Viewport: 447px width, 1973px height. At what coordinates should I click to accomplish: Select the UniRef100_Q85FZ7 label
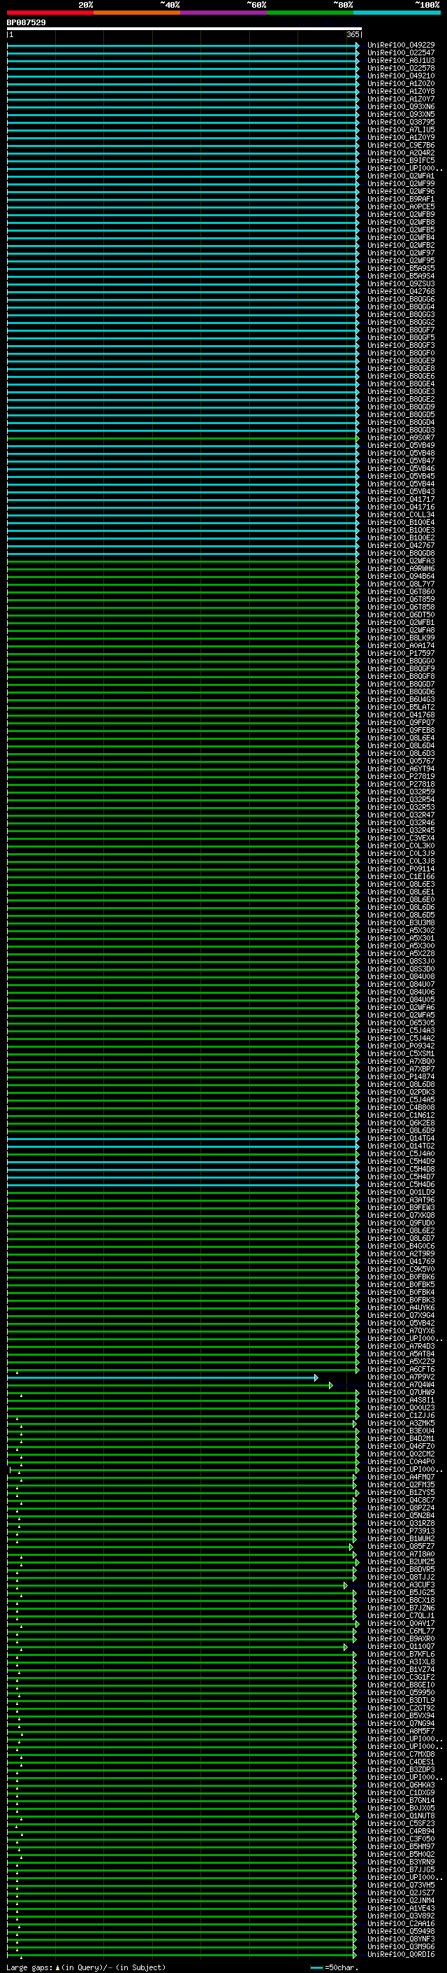[x=401, y=1547]
